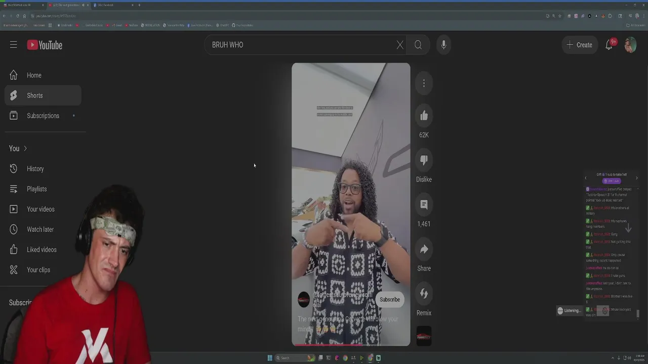This screenshot has width=648, height=364.
Task: Open the Gmail bookmark
Action: (117, 25)
